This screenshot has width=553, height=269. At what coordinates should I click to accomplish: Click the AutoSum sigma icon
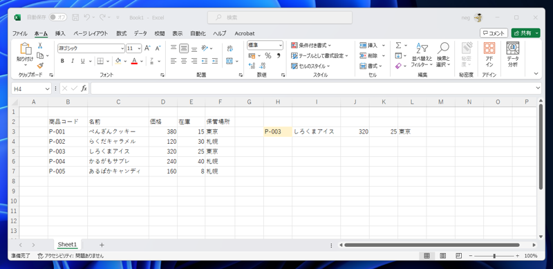click(399, 46)
